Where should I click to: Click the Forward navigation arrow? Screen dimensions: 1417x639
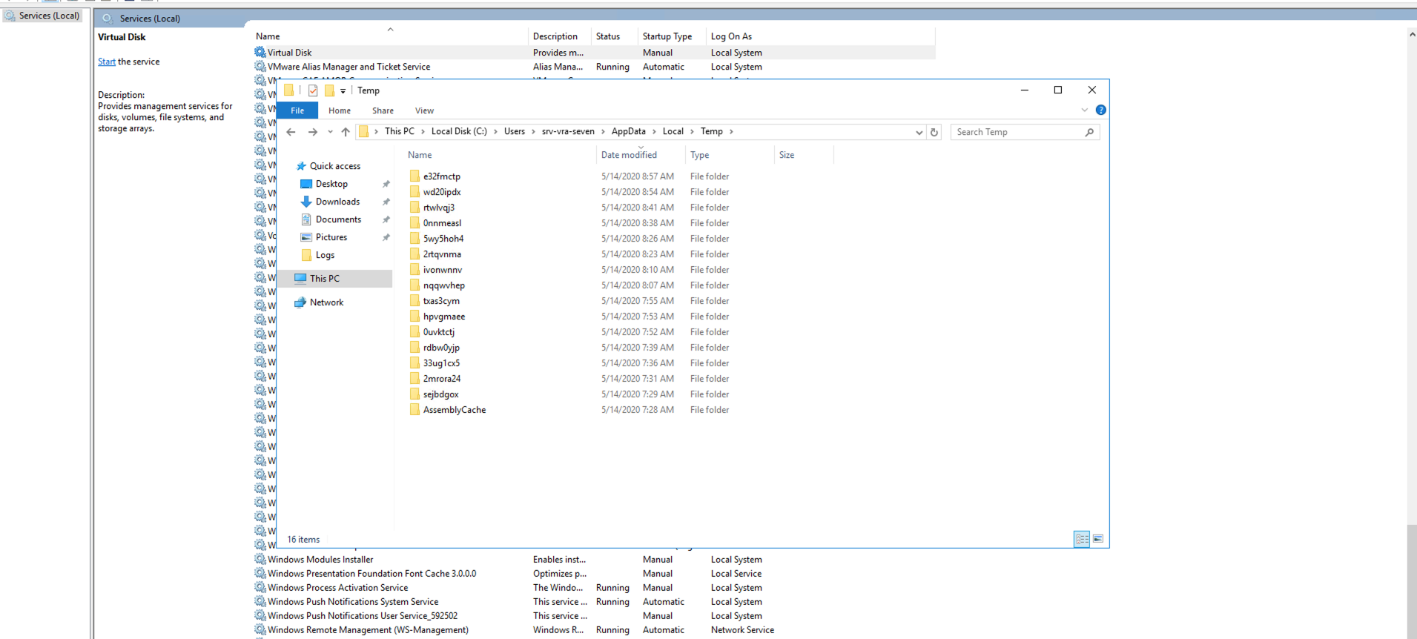pos(313,132)
